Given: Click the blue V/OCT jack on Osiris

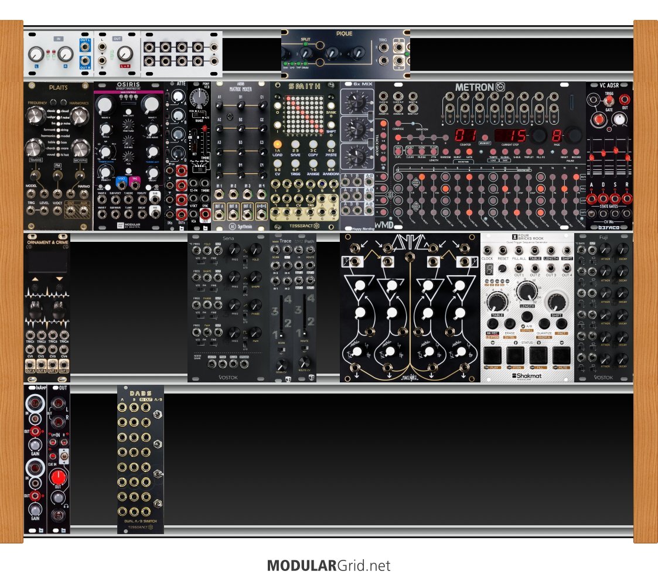Looking at the screenshot, I should click(x=122, y=186).
